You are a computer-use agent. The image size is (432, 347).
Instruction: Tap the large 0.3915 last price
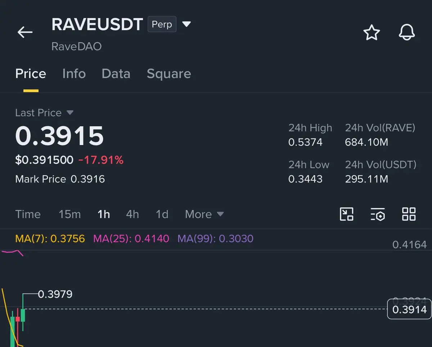(59, 136)
